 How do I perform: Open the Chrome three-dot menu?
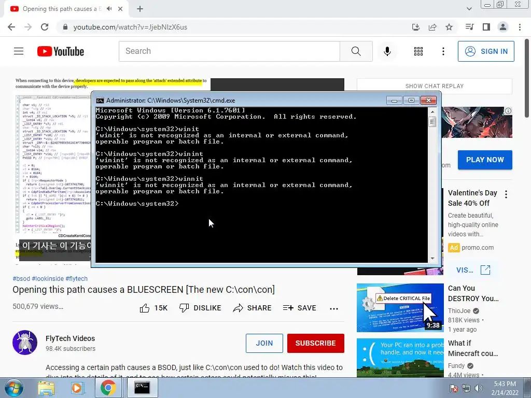[x=520, y=27]
